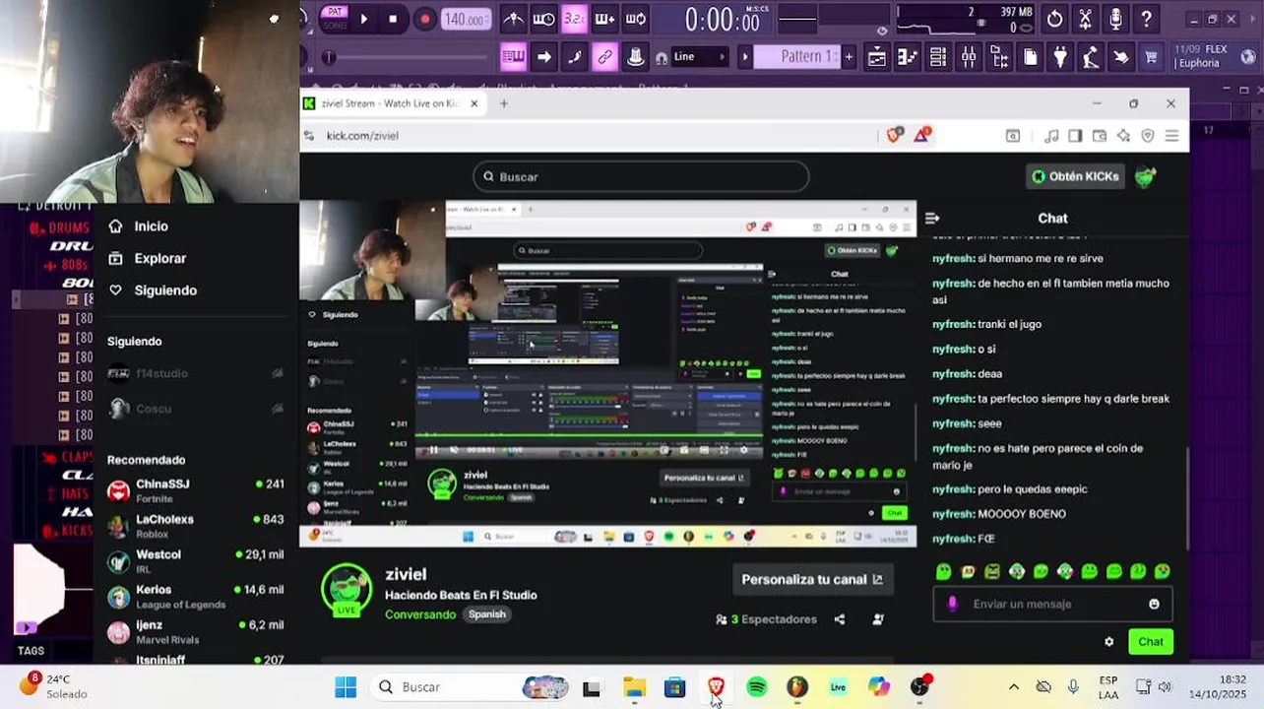Click the kick.com/ziviel address bar
The image size is (1264, 709).
(x=591, y=136)
